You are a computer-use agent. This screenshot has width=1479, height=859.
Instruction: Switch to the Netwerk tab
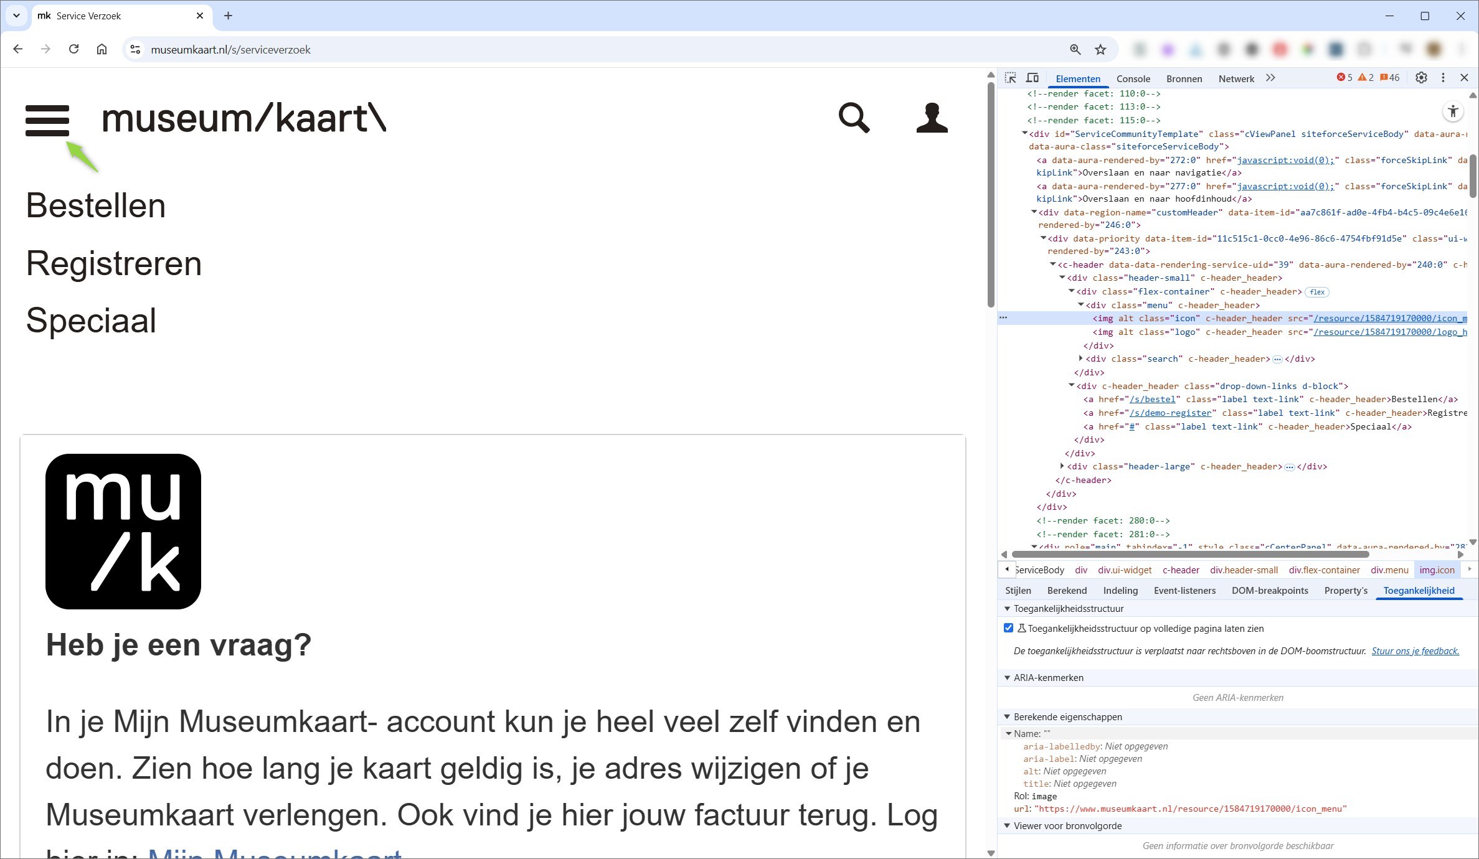1236,78
